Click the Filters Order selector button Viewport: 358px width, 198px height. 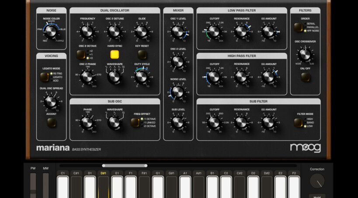point(299,27)
